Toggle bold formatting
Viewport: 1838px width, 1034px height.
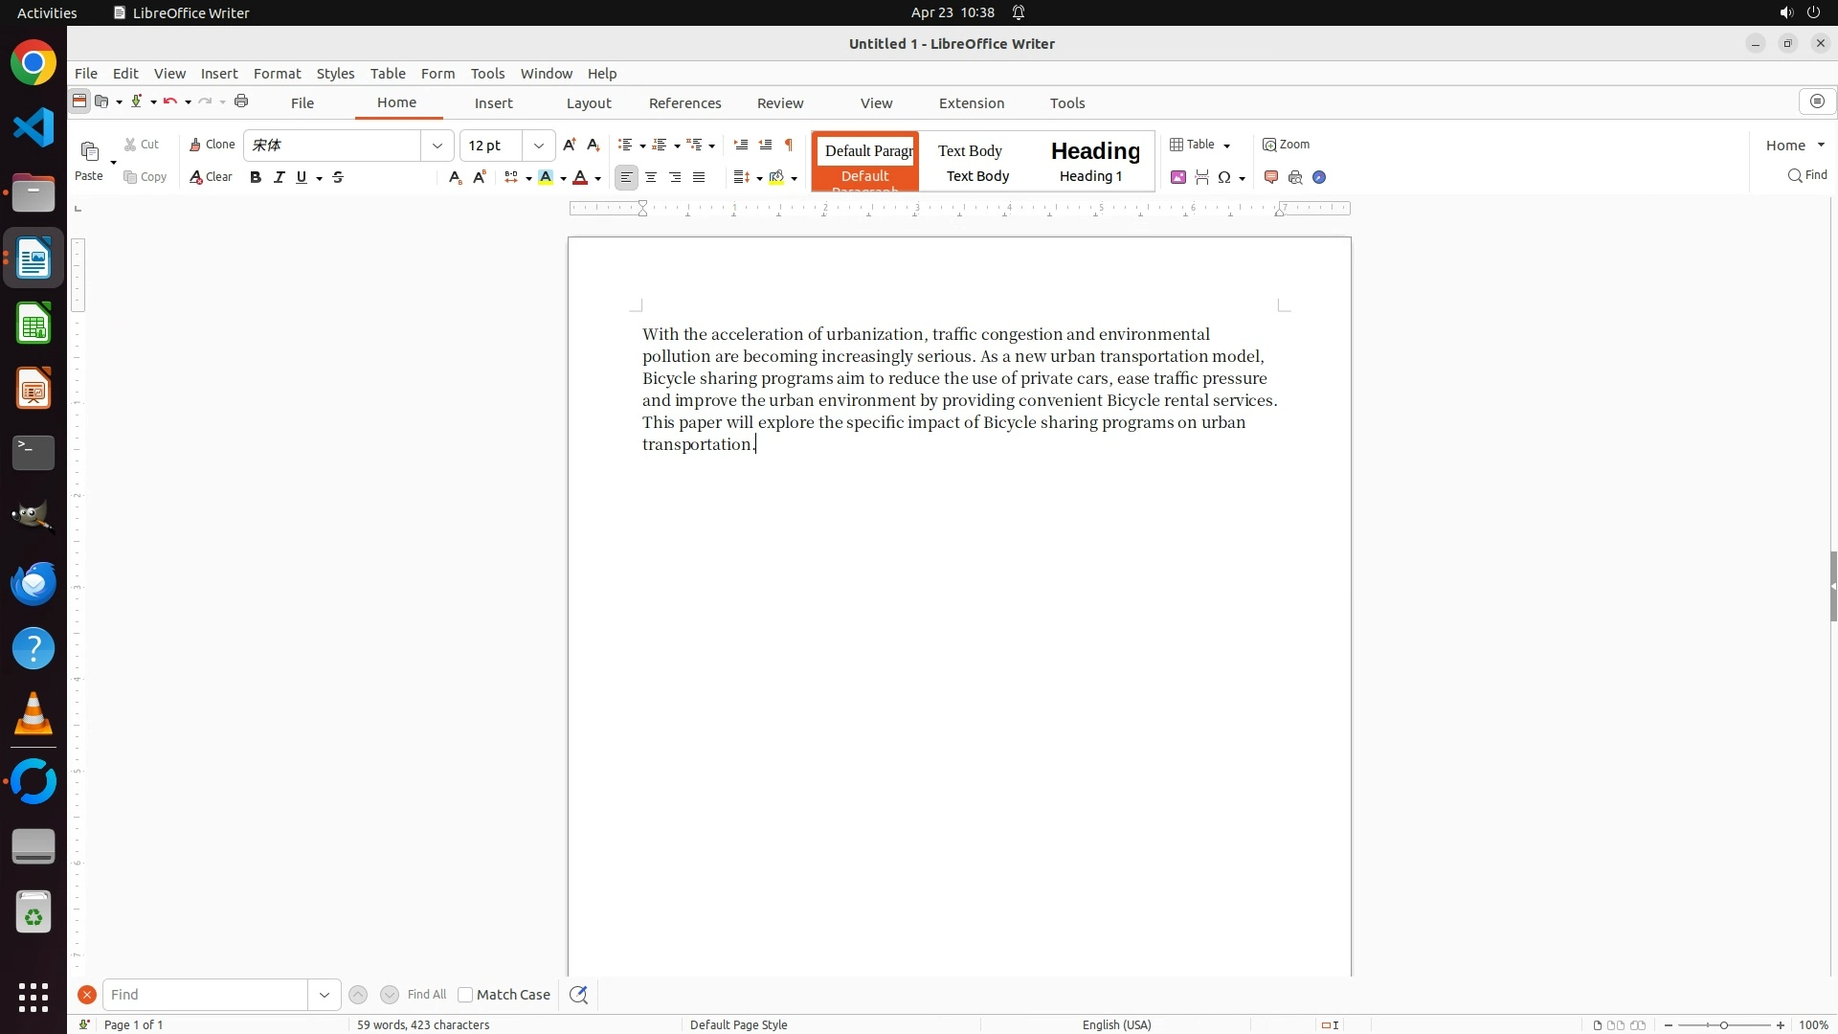pyautogui.click(x=256, y=177)
